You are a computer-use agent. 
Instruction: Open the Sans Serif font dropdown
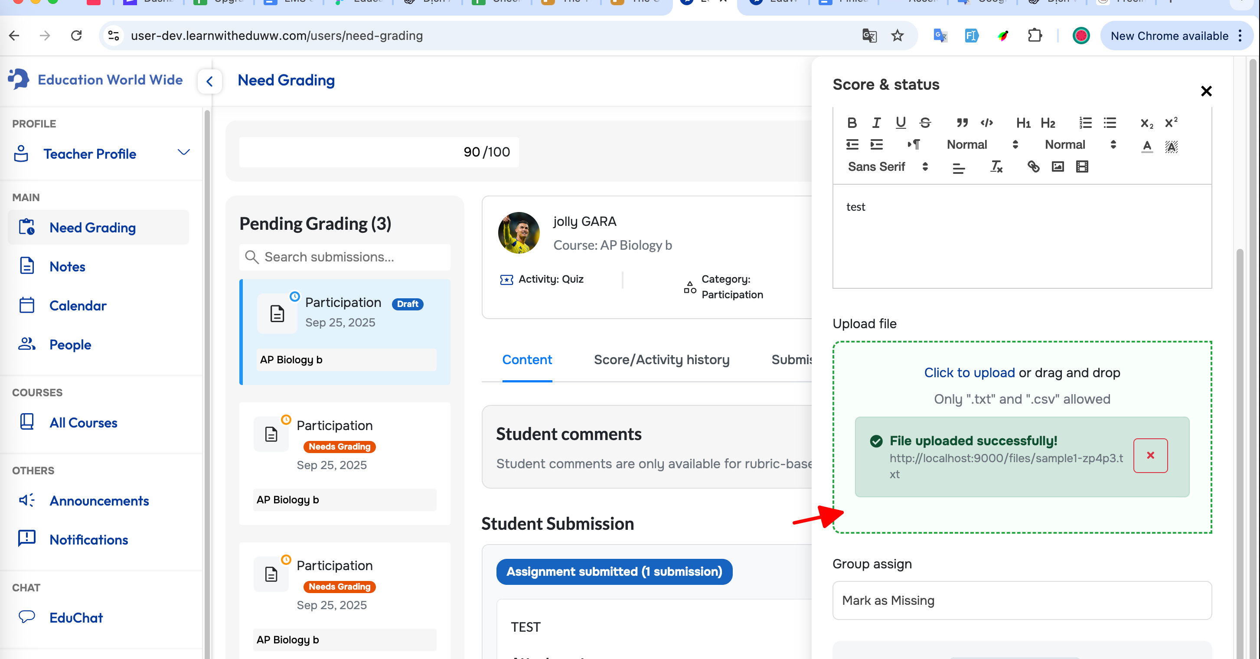887,167
